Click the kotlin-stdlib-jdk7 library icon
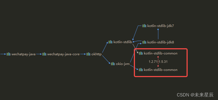The height and width of the screenshot is (100, 218). tap(144, 26)
